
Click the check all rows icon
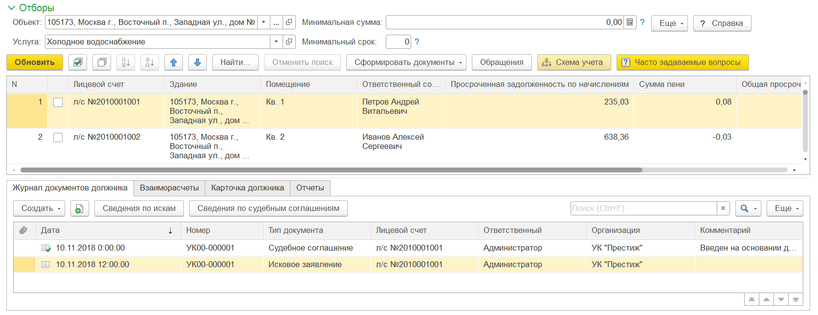click(78, 63)
